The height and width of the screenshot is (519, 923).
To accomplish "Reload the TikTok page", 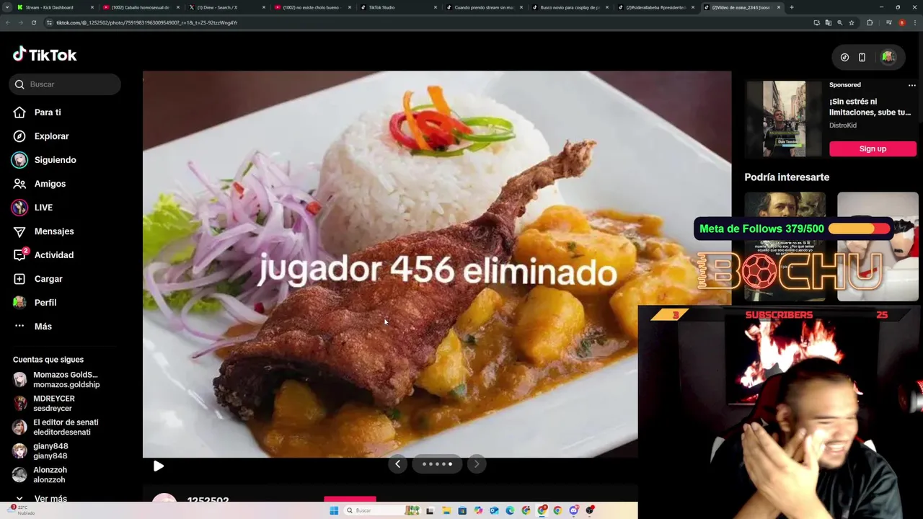I will pyautogui.click(x=34, y=22).
